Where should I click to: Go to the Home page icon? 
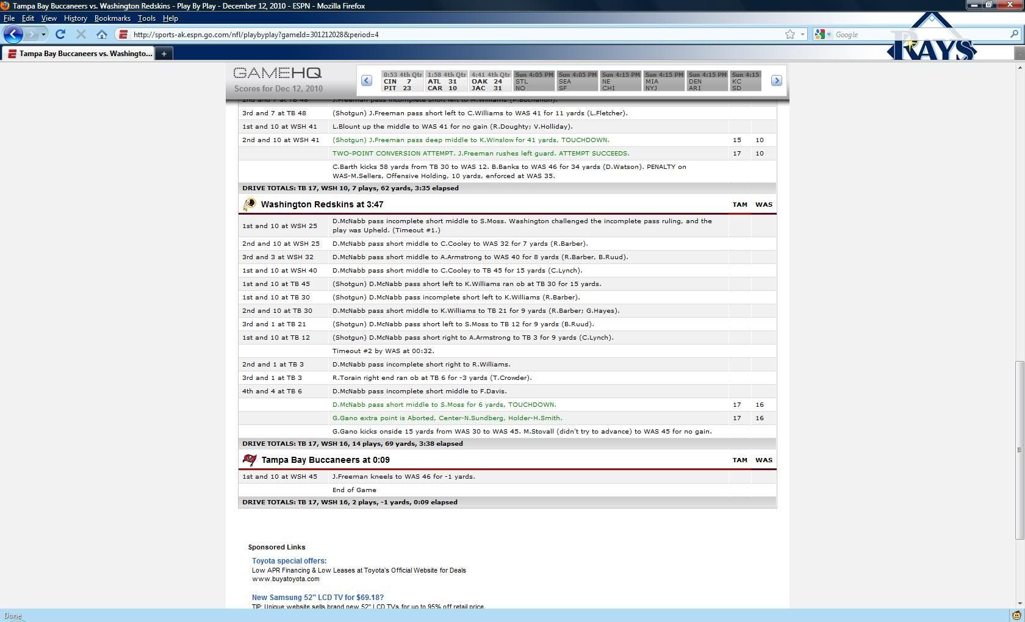102,34
